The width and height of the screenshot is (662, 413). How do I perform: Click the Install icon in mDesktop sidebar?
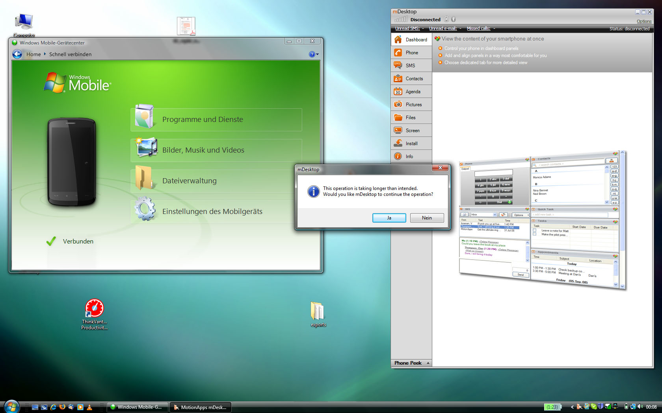click(x=398, y=144)
